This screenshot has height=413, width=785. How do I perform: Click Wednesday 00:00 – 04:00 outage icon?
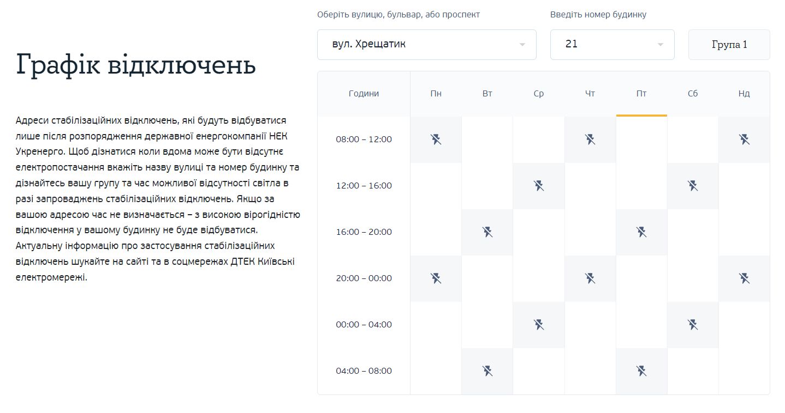tap(539, 325)
